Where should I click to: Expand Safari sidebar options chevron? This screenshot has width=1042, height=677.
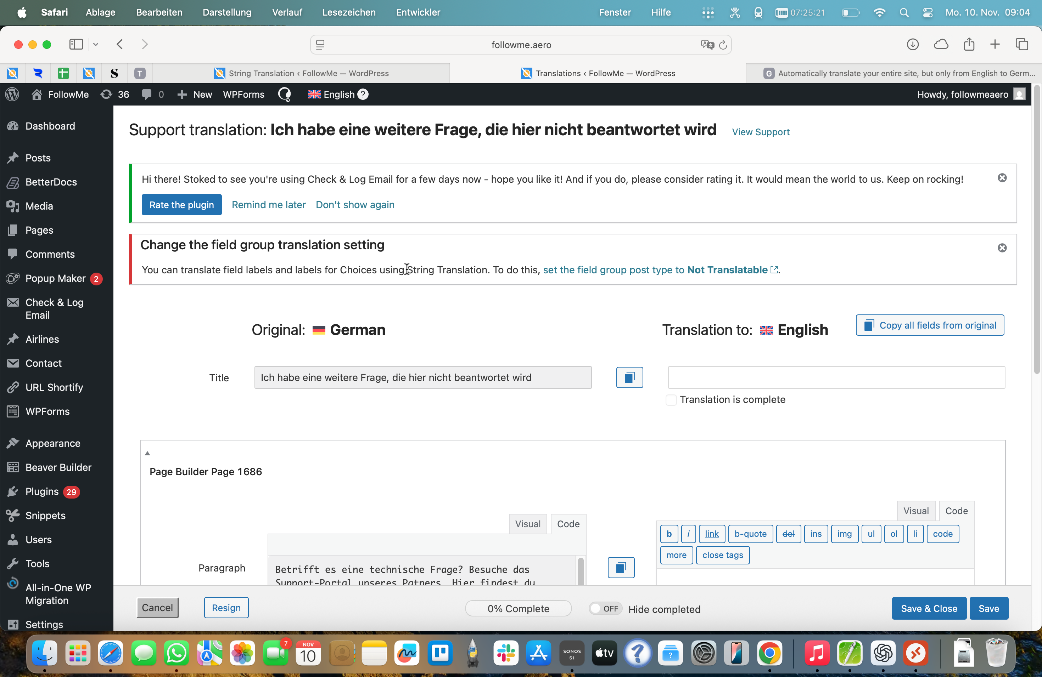click(x=96, y=45)
